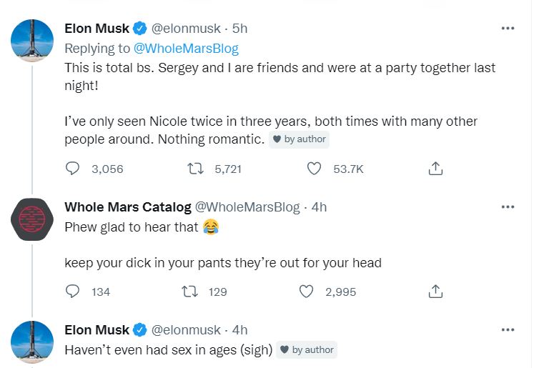Screen dimensions: 544x368
Task: Like the tweet with 53.7K likes
Action: point(314,169)
